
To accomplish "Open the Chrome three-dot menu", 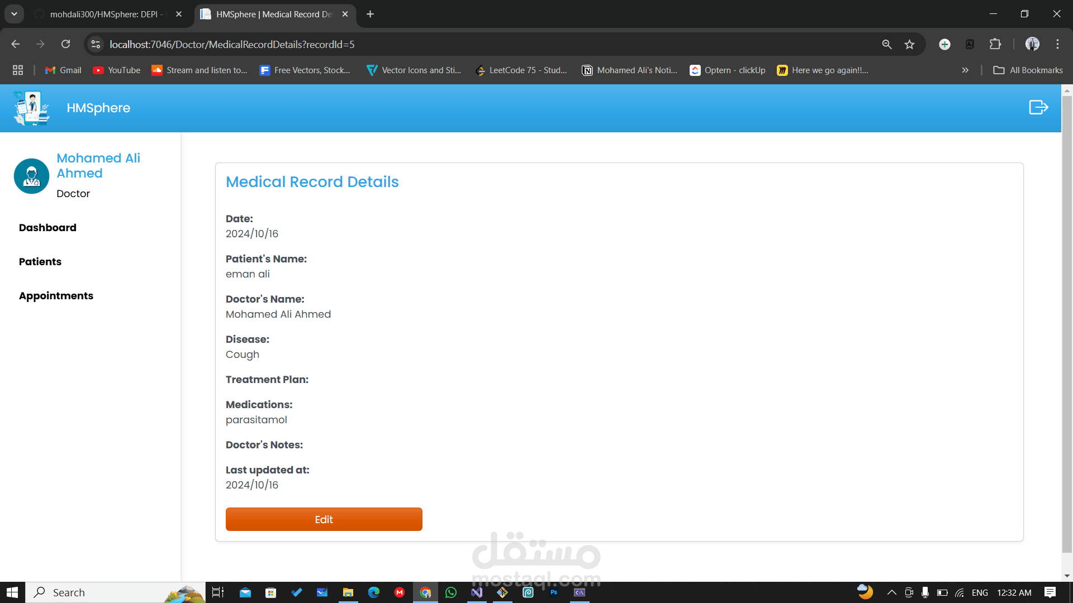I will 1057,44.
